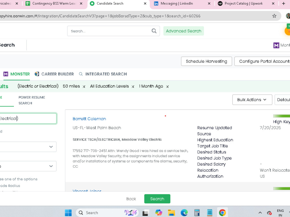Click Barrett Coleman's keyword match bar
290x217 pixels.
pos(282,116)
